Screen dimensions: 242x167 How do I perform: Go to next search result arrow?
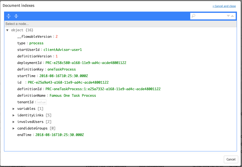tap(228, 16)
